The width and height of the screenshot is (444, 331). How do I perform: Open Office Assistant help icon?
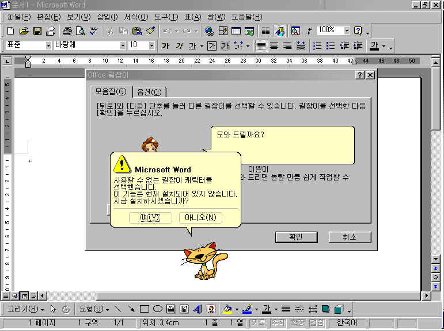[x=358, y=31]
